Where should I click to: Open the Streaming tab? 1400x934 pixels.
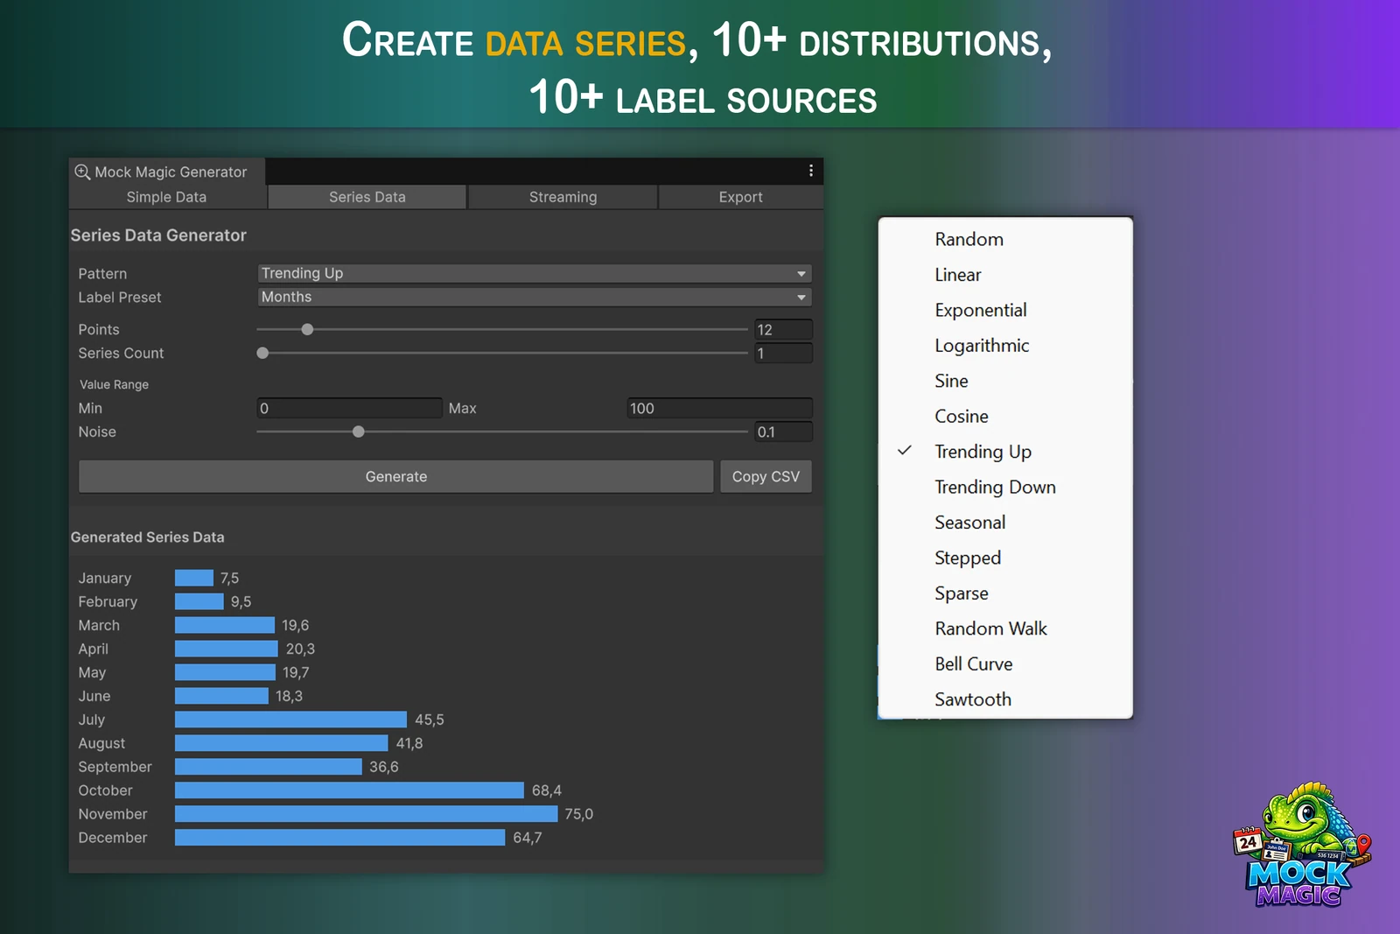pyautogui.click(x=563, y=197)
